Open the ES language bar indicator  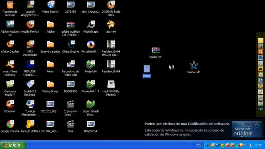click(199, 145)
